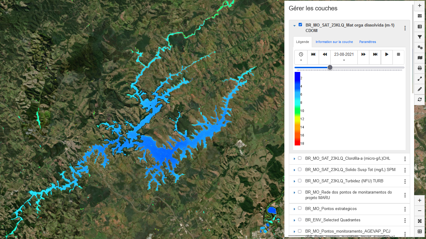Open the attribute table list icon

point(420,27)
